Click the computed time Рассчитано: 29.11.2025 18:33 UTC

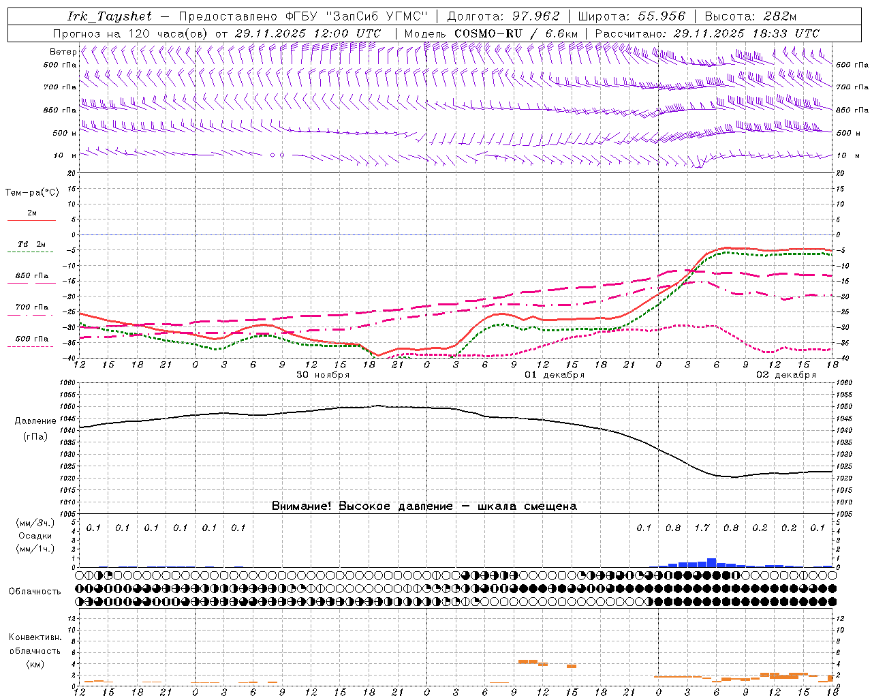(707, 33)
